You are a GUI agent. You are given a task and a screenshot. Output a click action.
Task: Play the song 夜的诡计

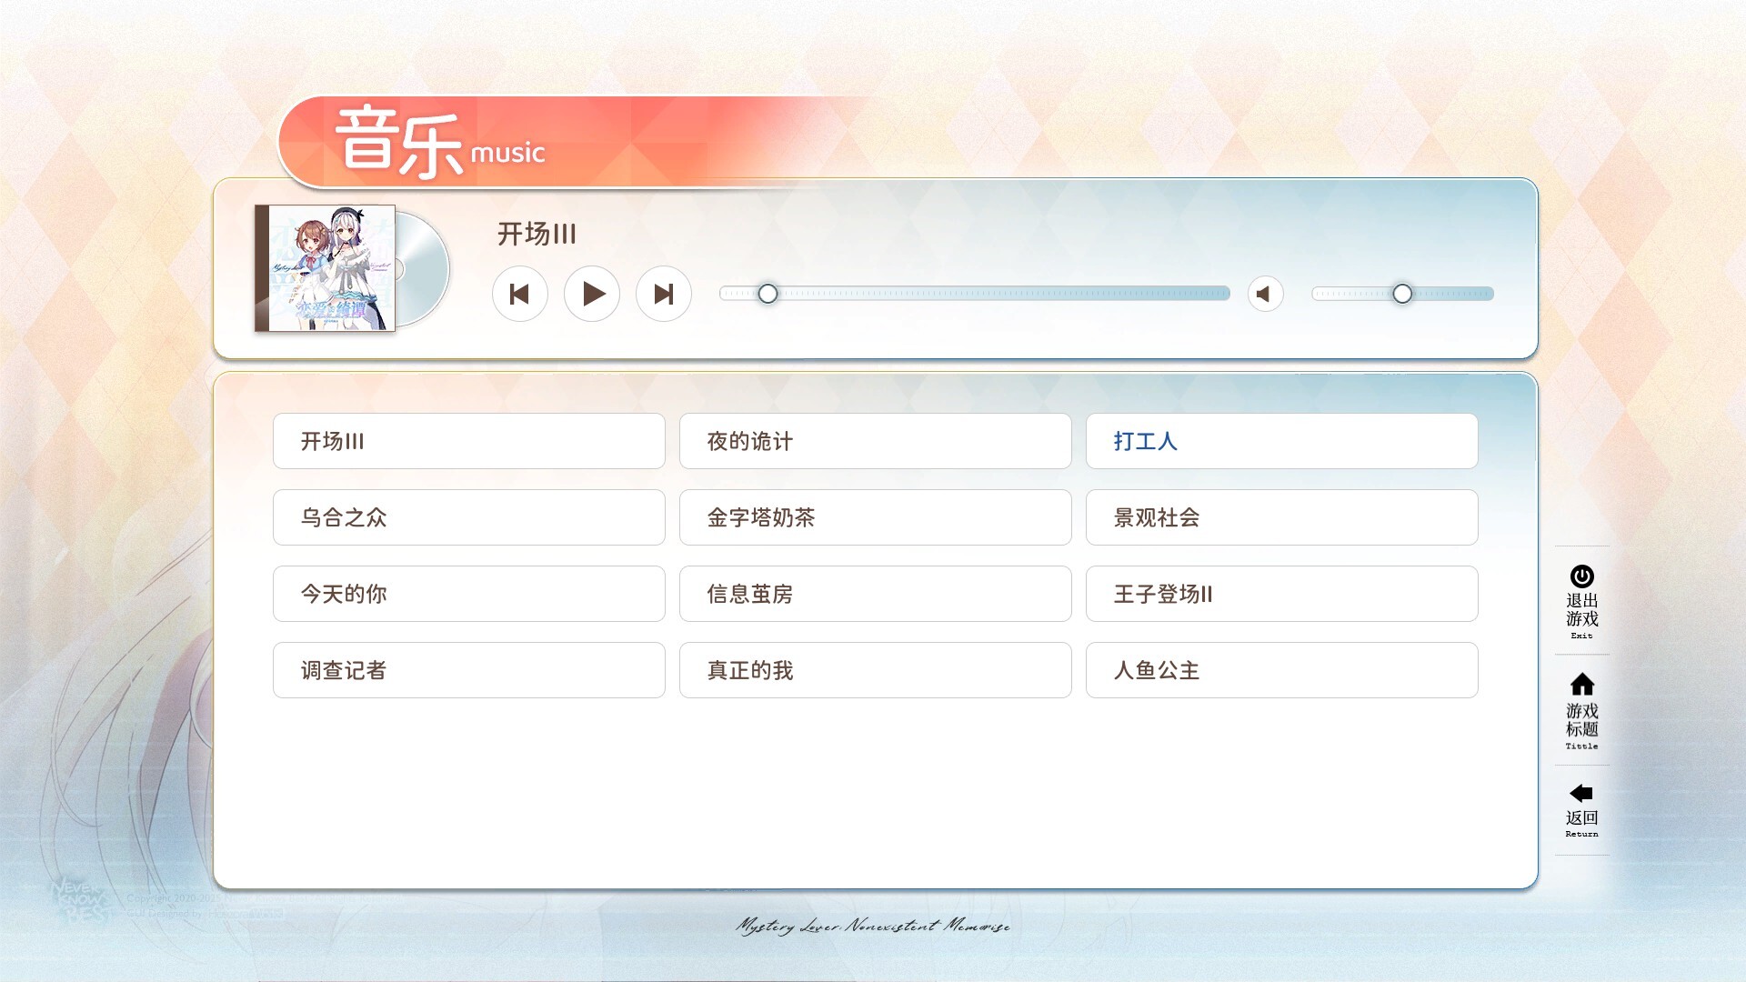coord(874,441)
